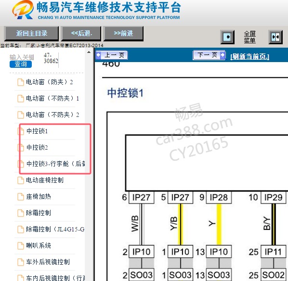Click the SO02 connector box at pin 25
Viewport: 288px width, 281px height.
point(273,275)
